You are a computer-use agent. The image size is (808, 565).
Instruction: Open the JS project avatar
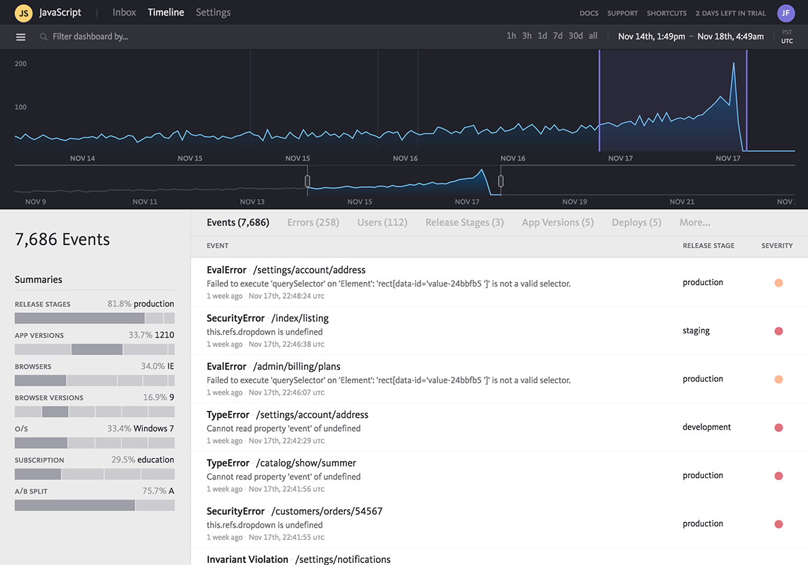24,13
